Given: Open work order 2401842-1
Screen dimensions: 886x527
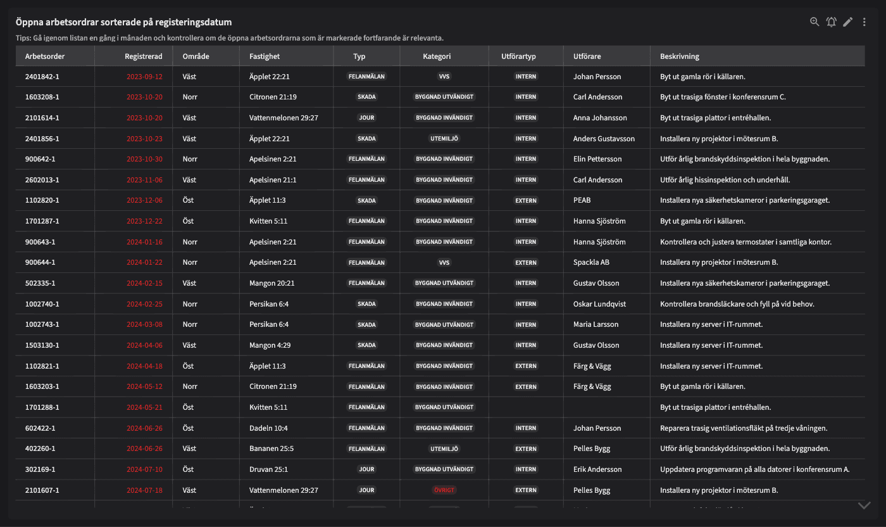Looking at the screenshot, I should [42, 77].
